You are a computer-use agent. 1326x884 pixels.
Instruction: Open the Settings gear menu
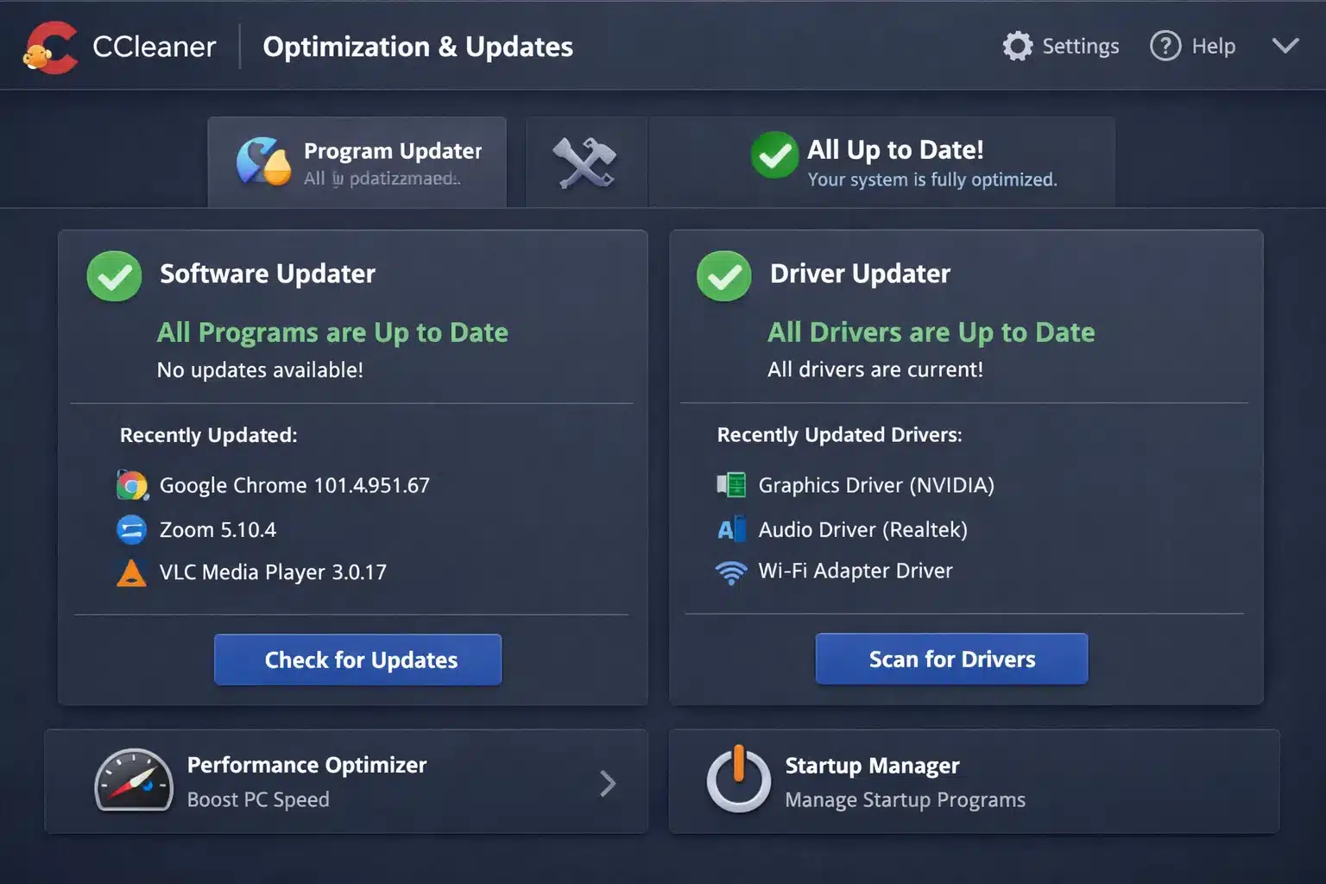[x=1018, y=46]
